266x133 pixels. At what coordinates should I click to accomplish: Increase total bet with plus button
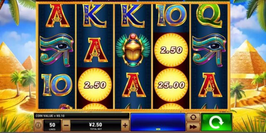coord(125,125)
